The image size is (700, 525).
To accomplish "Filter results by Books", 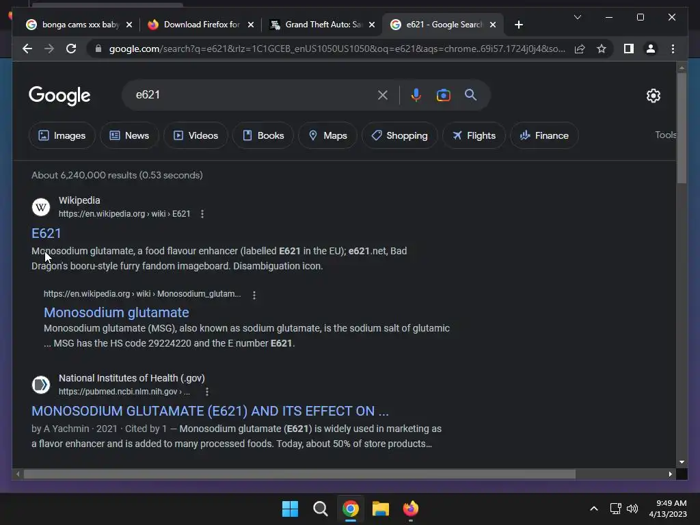I will pos(263,135).
